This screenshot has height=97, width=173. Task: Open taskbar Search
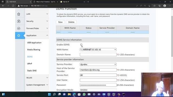pos(54,94)
